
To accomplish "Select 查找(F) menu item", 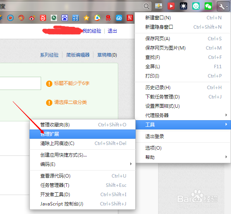I will pos(183,57).
